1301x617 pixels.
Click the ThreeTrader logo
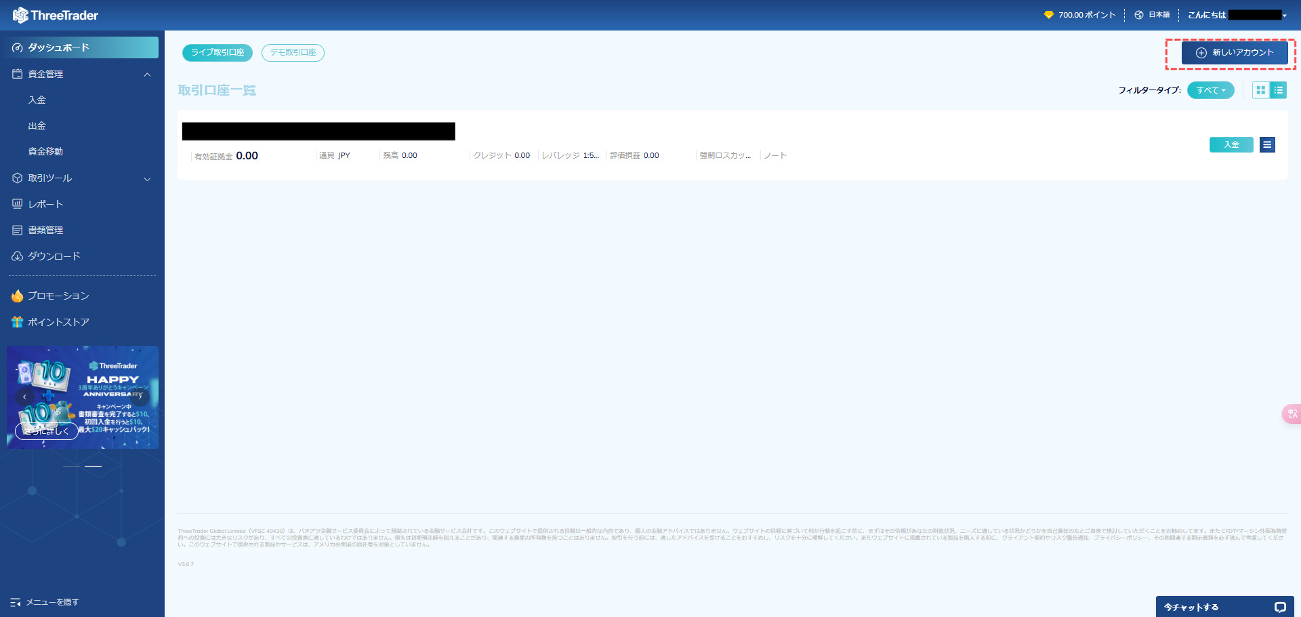click(x=54, y=14)
